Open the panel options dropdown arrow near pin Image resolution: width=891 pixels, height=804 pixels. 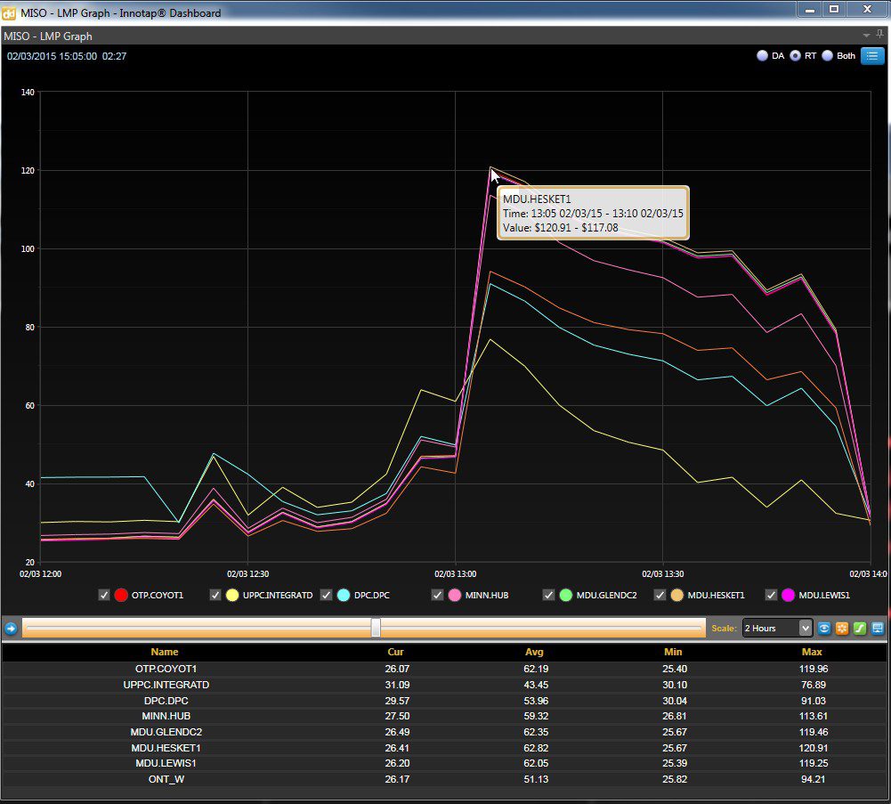point(867,36)
